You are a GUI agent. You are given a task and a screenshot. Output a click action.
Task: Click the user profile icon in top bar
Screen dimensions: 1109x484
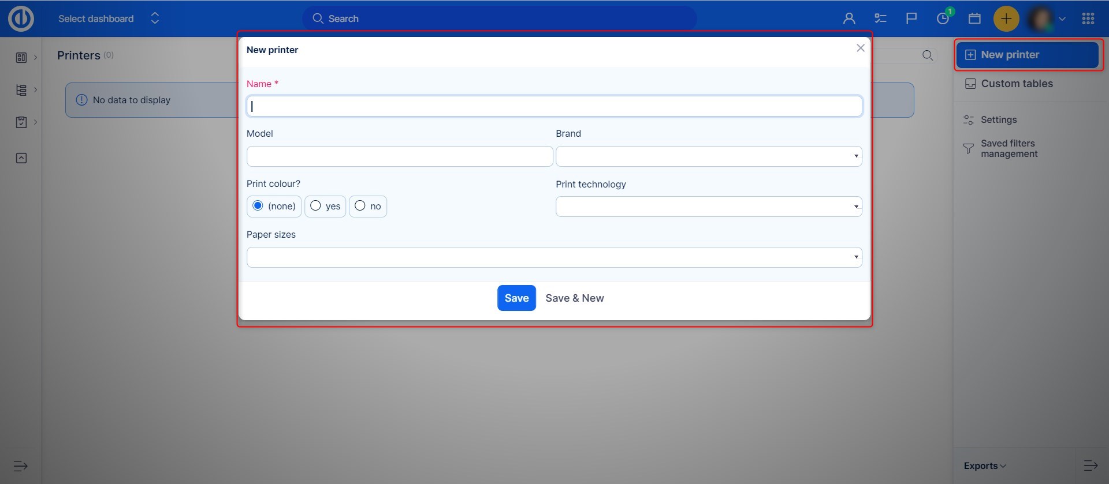849,18
